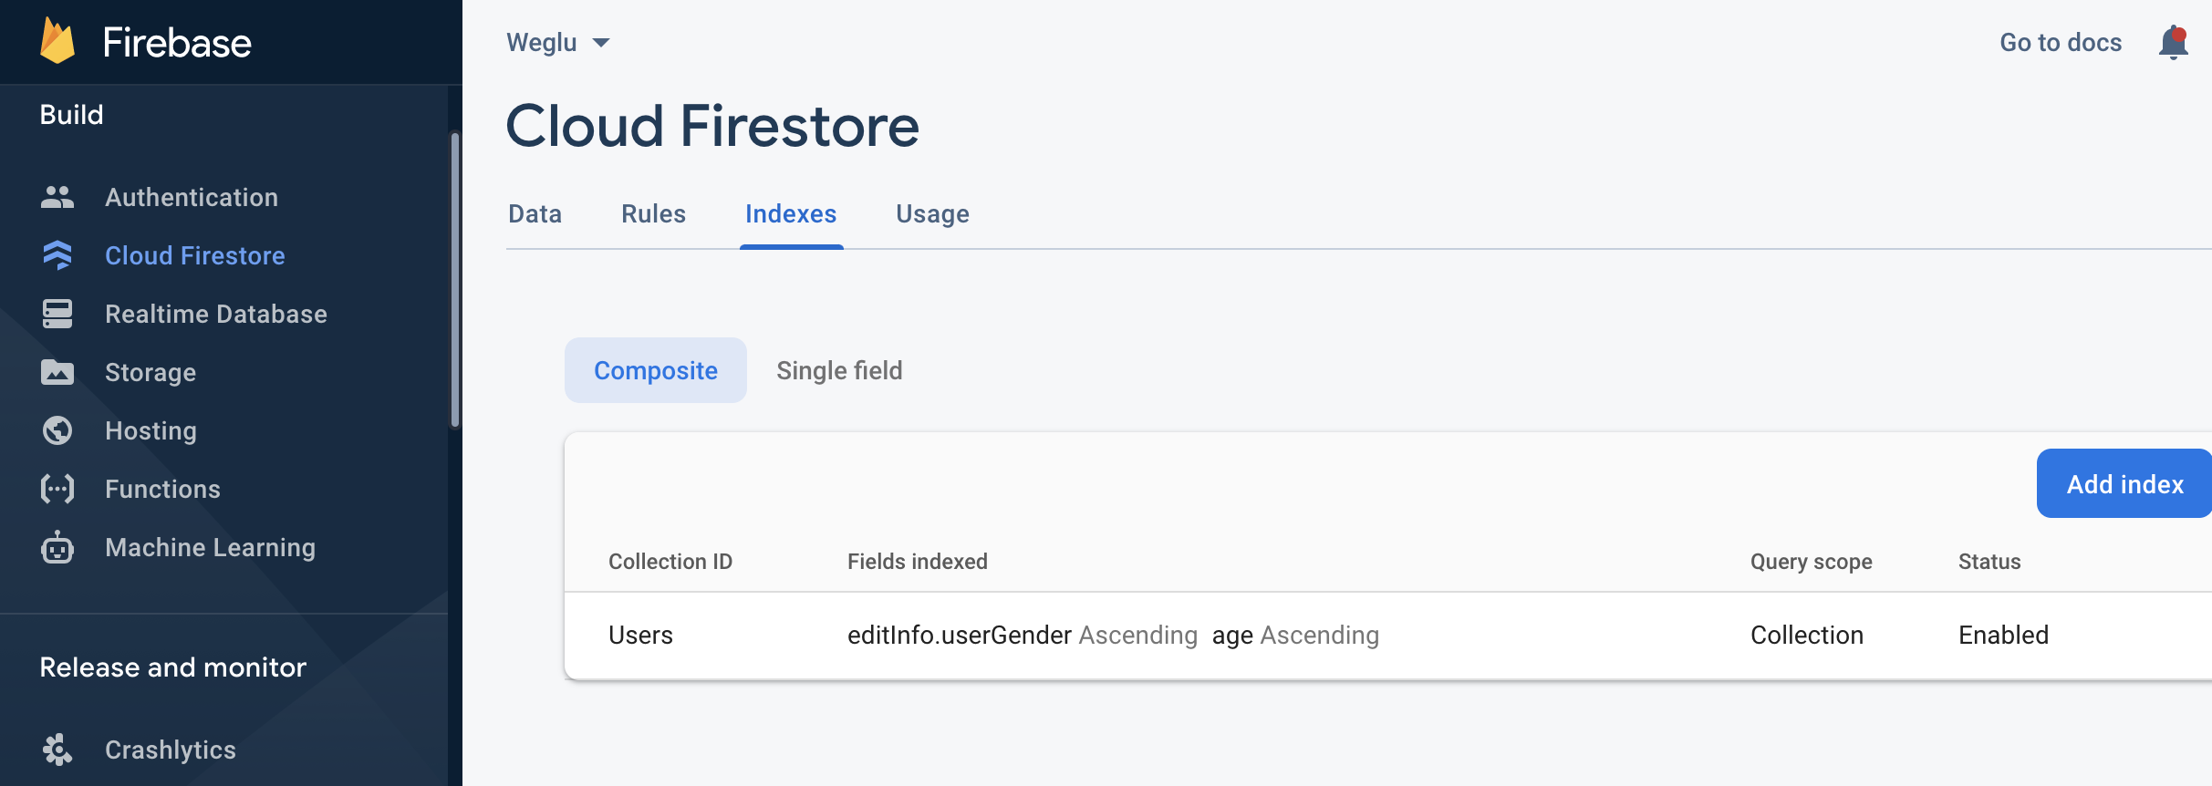Viewport: 2212px width, 786px height.
Task: Switch to the Rules tab
Action: (x=653, y=213)
